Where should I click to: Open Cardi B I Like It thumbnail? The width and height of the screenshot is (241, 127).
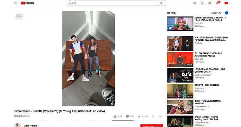[x=180, y=24]
